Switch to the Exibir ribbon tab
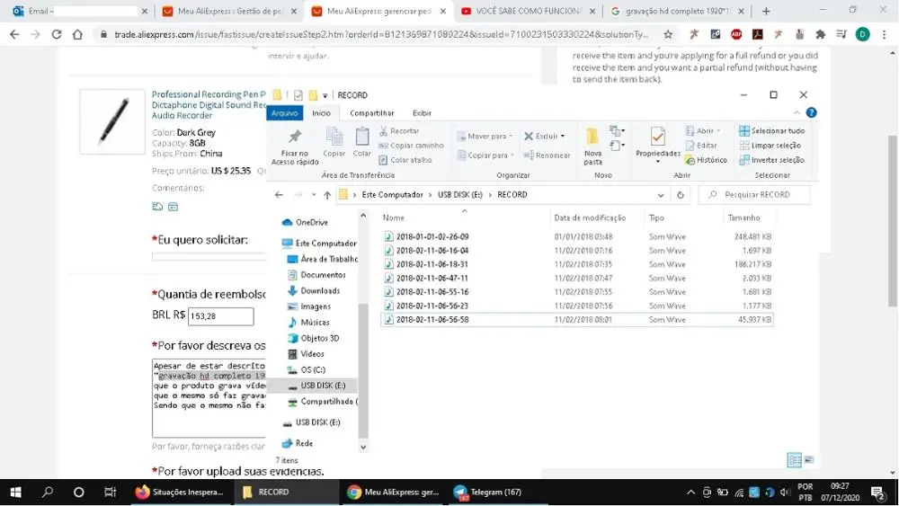 [422, 113]
